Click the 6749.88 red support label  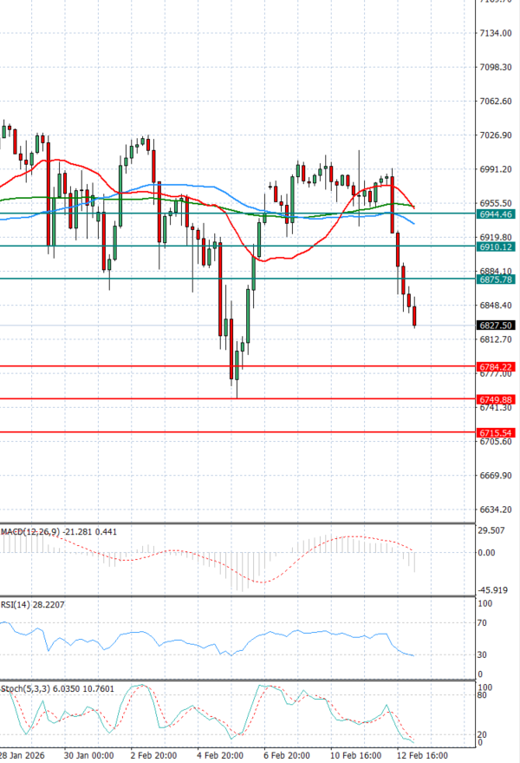pos(496,399)
